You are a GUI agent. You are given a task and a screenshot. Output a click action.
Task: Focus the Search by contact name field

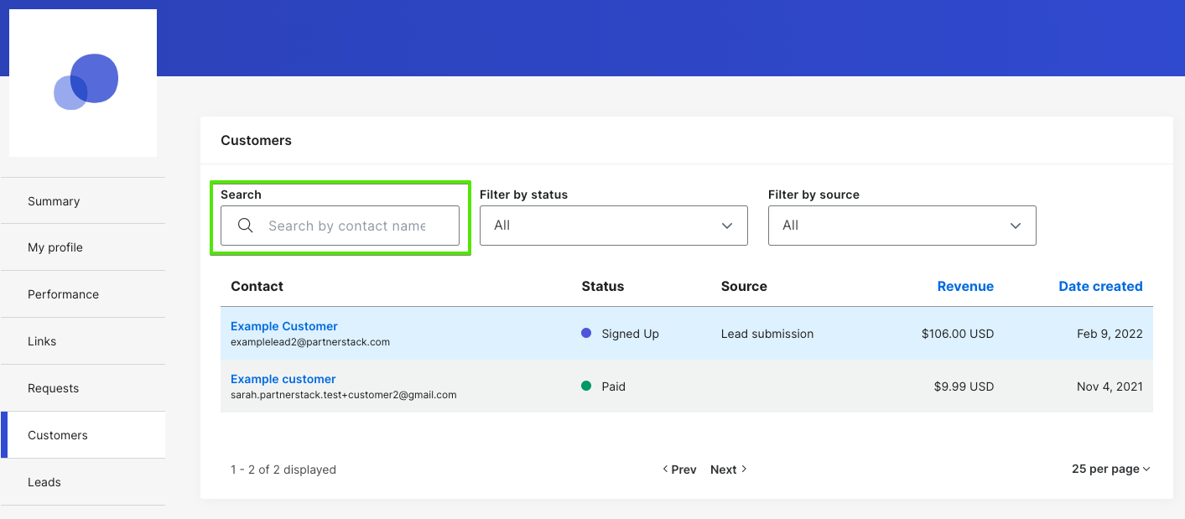(340, 226)
